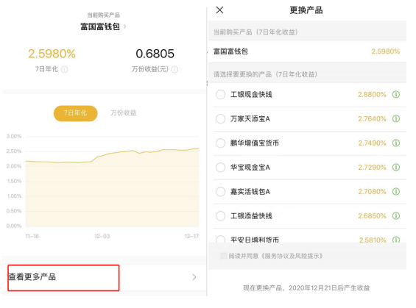Click the 2.5980% yield value on left
Screen dimensions: 416x308
tap(52, 54)
